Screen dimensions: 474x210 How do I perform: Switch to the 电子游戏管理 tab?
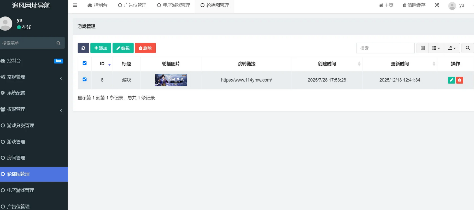click(173, 5)
